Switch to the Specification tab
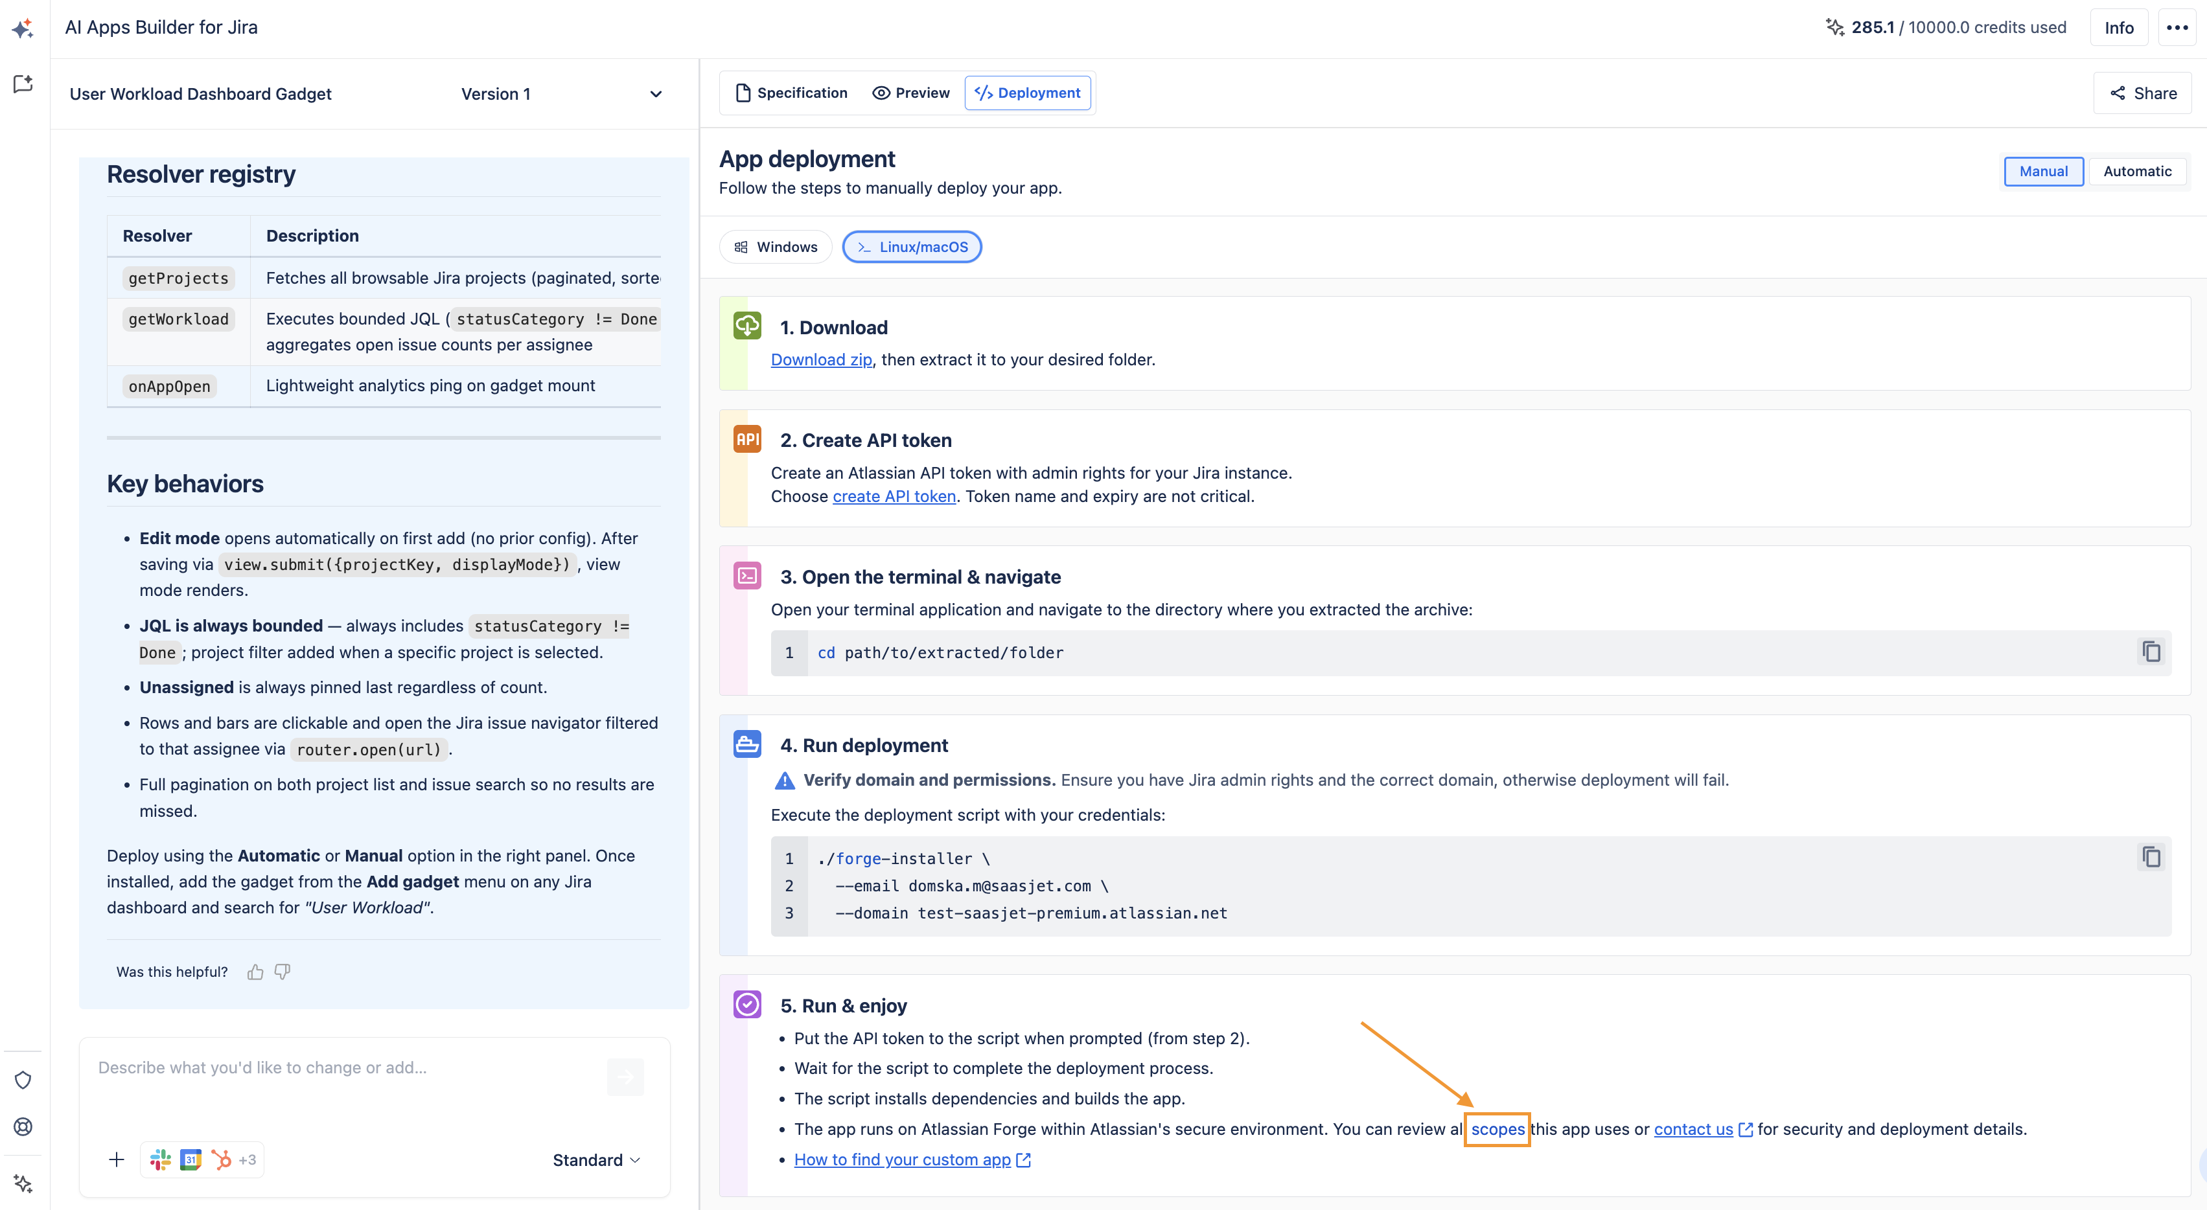Viewport: 2207px width, 1210px height. pyautogui.click(x=792, y=93)
